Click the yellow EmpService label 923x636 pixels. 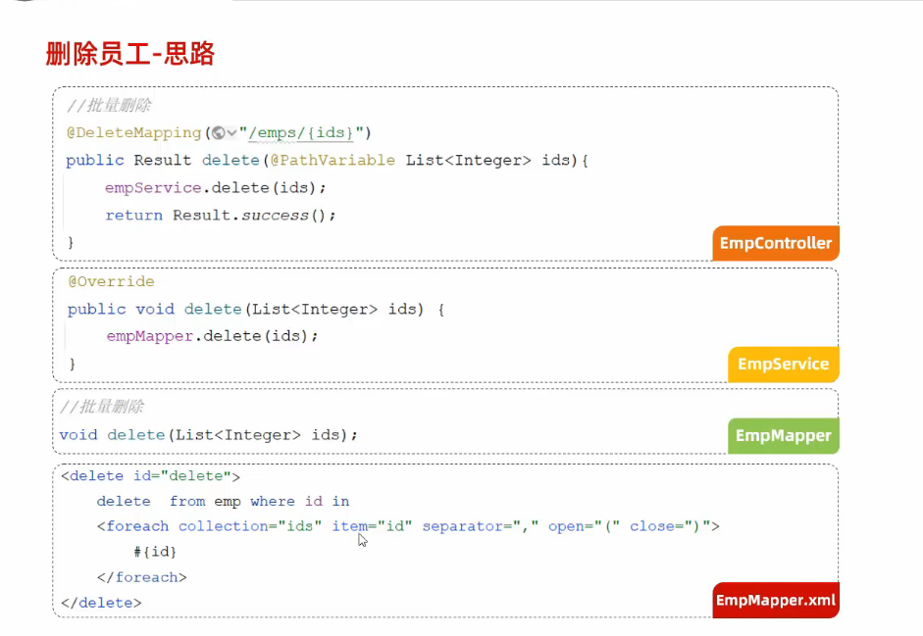[783, 364]
